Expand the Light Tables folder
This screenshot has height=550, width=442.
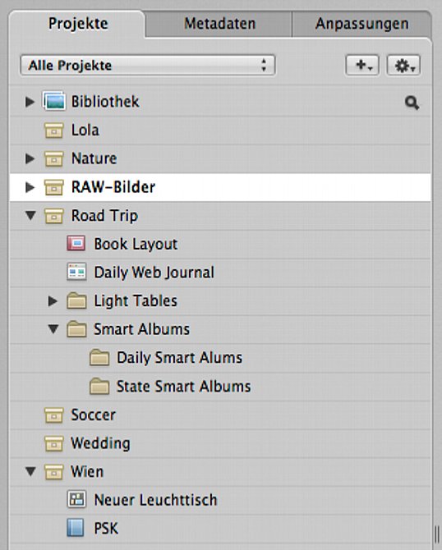[53, 300]
